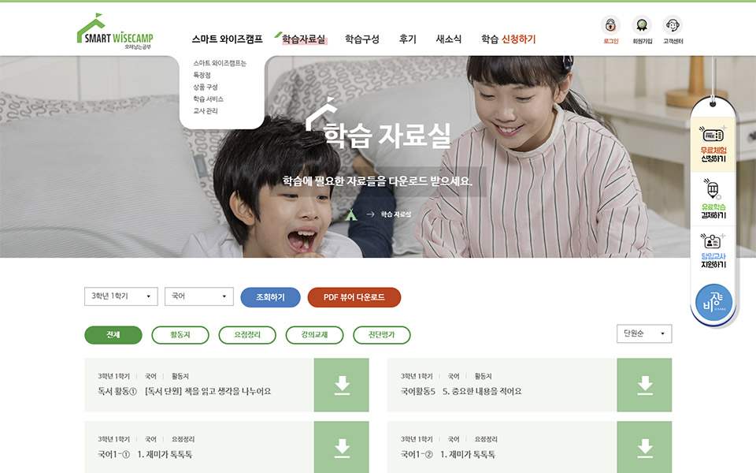Click the PDF 뷰어 다운로드 button
Viewport: 756px width, 473px height.
point(354,297)
